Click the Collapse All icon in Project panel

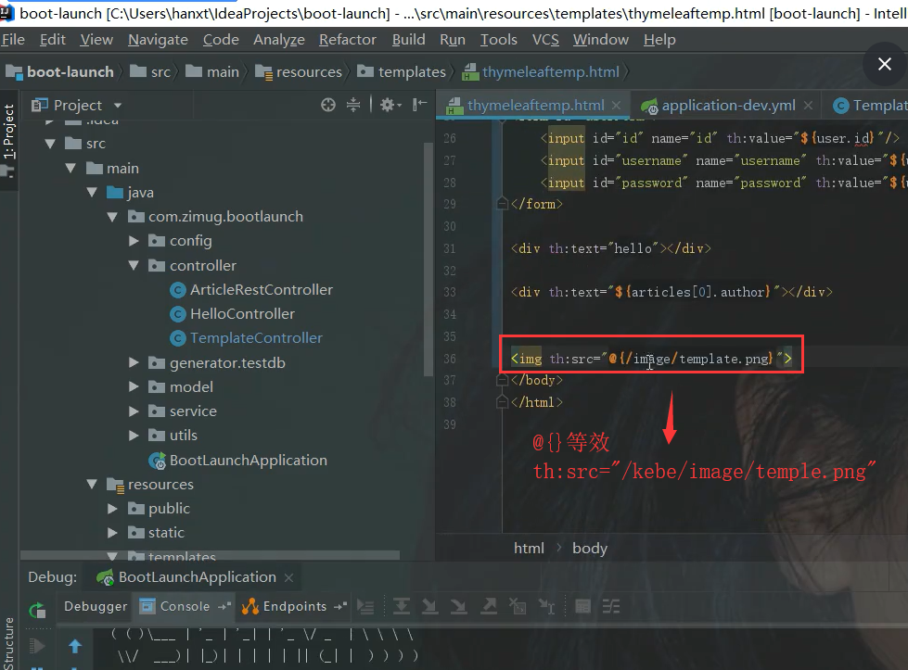point(353,105)
